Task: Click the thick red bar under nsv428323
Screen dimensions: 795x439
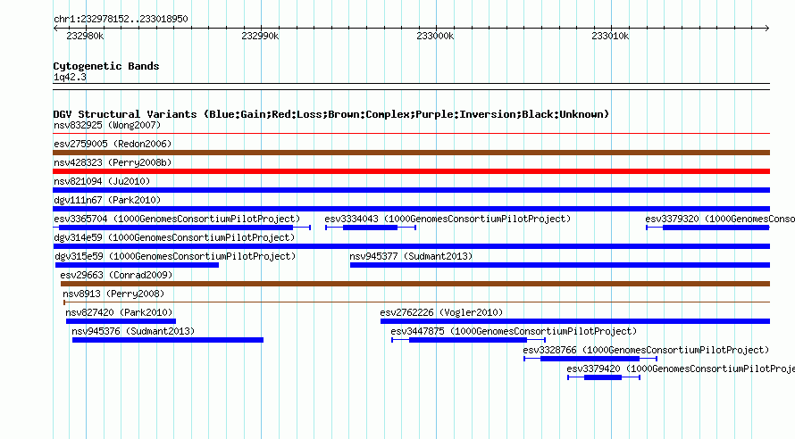Action: coord(412,171)
